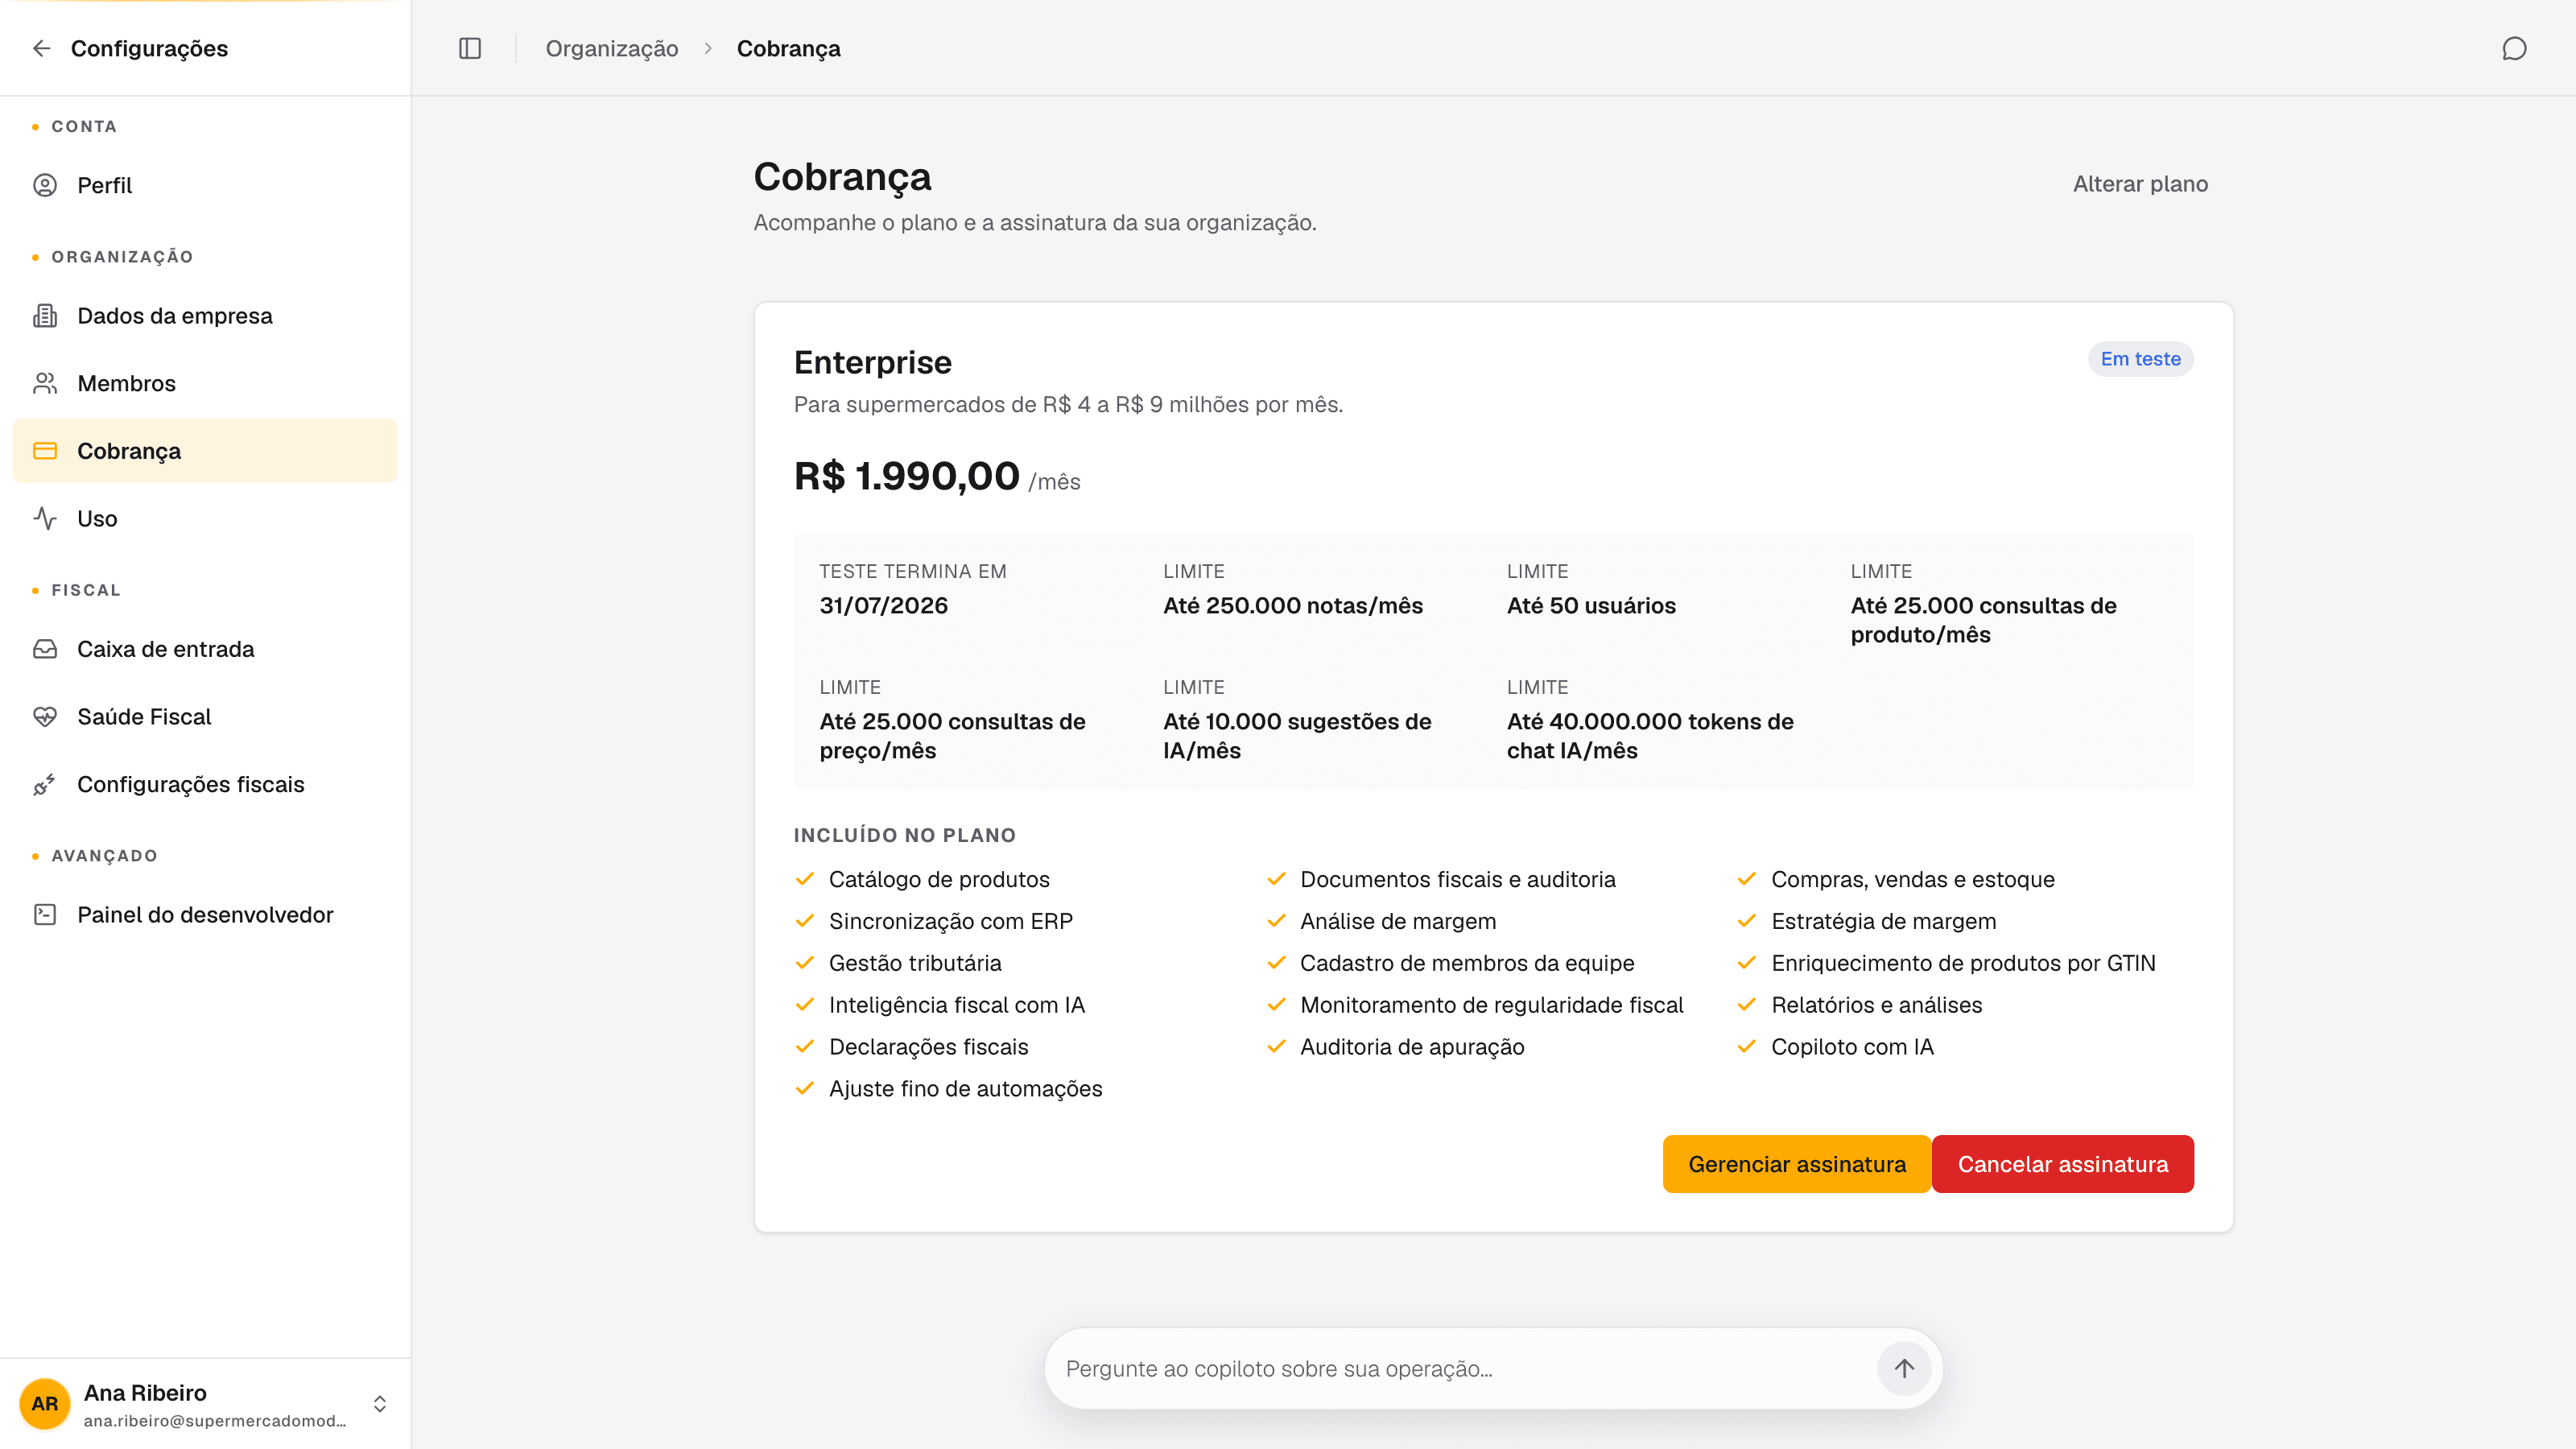Click Ajuste fino de automações feature
Image resolution: width=2576 pixels, height=1449 pixels.
pyautogui.click(x=965, y=1089)
